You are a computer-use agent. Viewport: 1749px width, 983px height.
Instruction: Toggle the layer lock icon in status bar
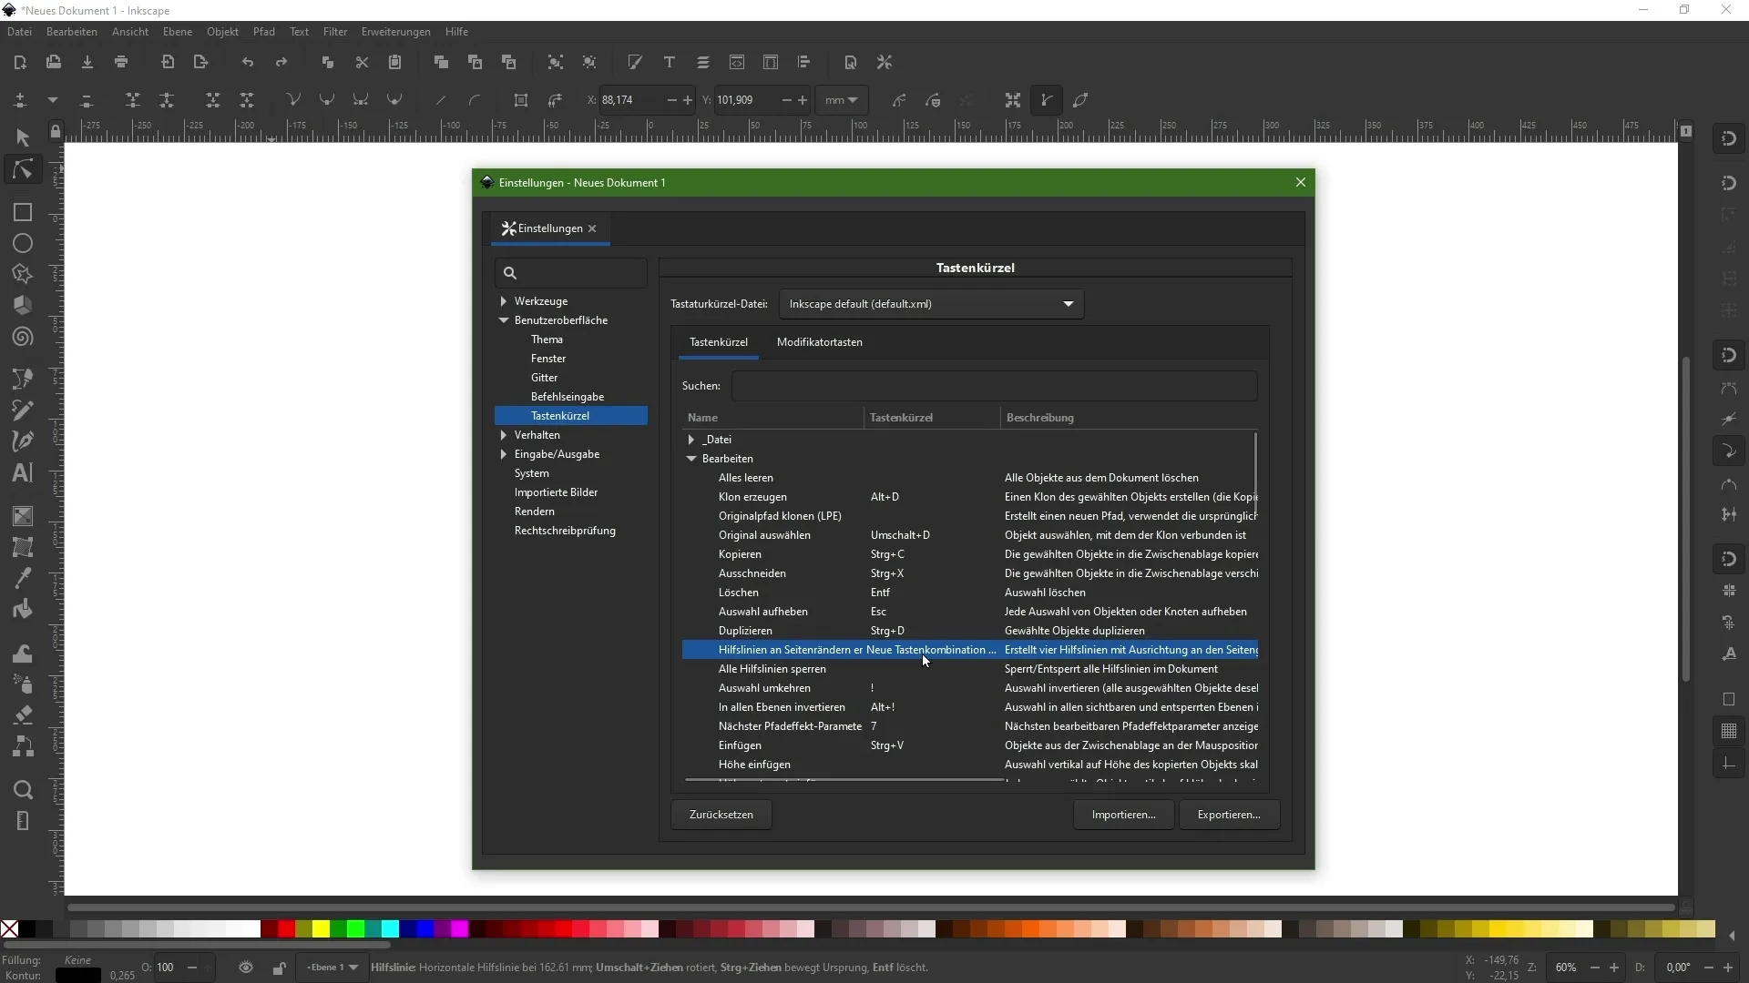click(x=279, y=968)
